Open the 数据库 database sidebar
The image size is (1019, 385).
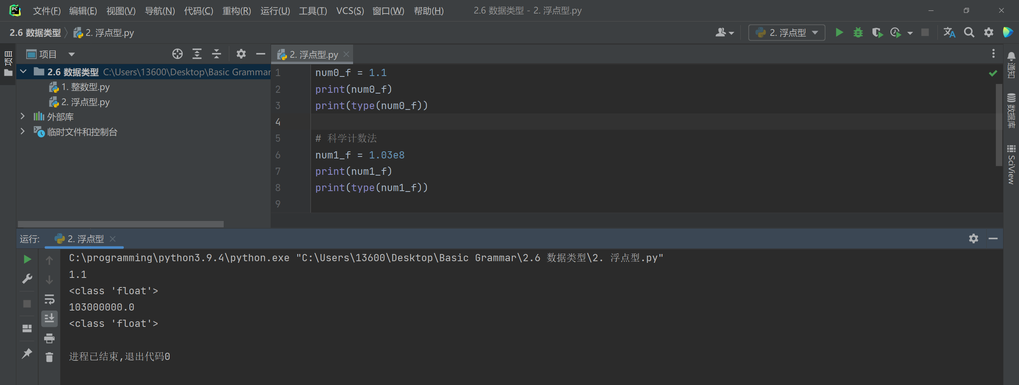click(x=1011, y=110)
